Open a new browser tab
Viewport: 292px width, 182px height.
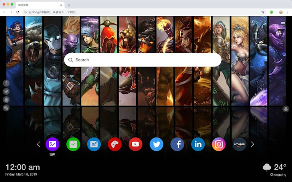click(69, 5)
